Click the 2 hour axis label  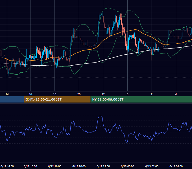coord(152,94)
